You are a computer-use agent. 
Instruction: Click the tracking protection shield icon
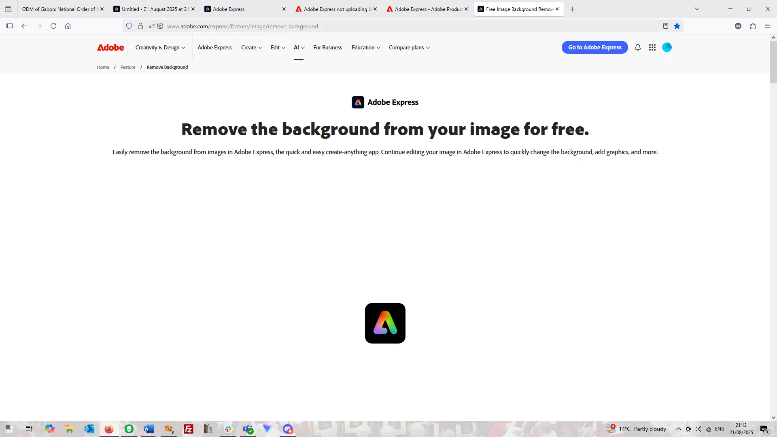click(x=129, y=26)
